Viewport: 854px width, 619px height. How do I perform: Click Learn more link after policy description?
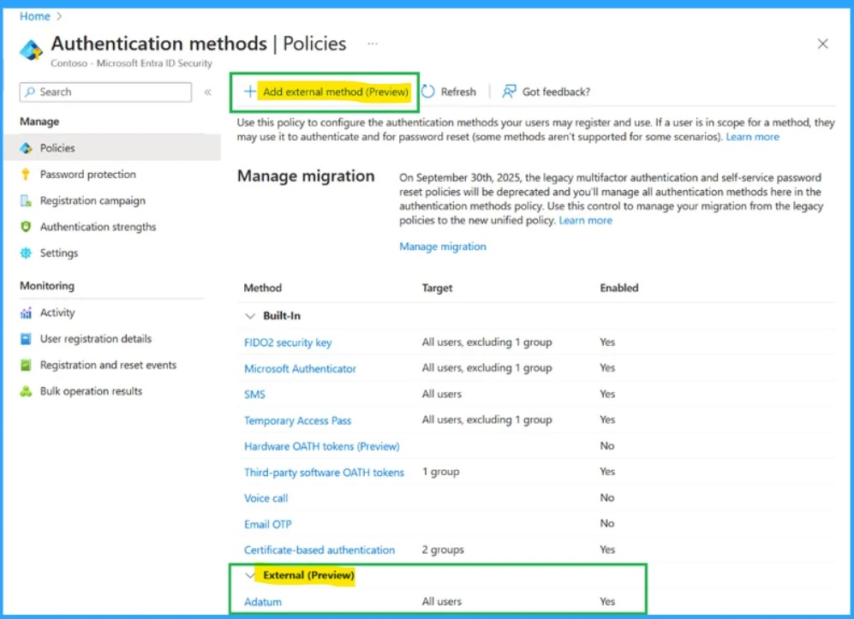tap(752, 137)
